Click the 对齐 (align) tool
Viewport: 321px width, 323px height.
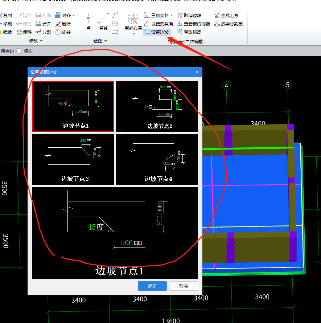tap(63, 16)
